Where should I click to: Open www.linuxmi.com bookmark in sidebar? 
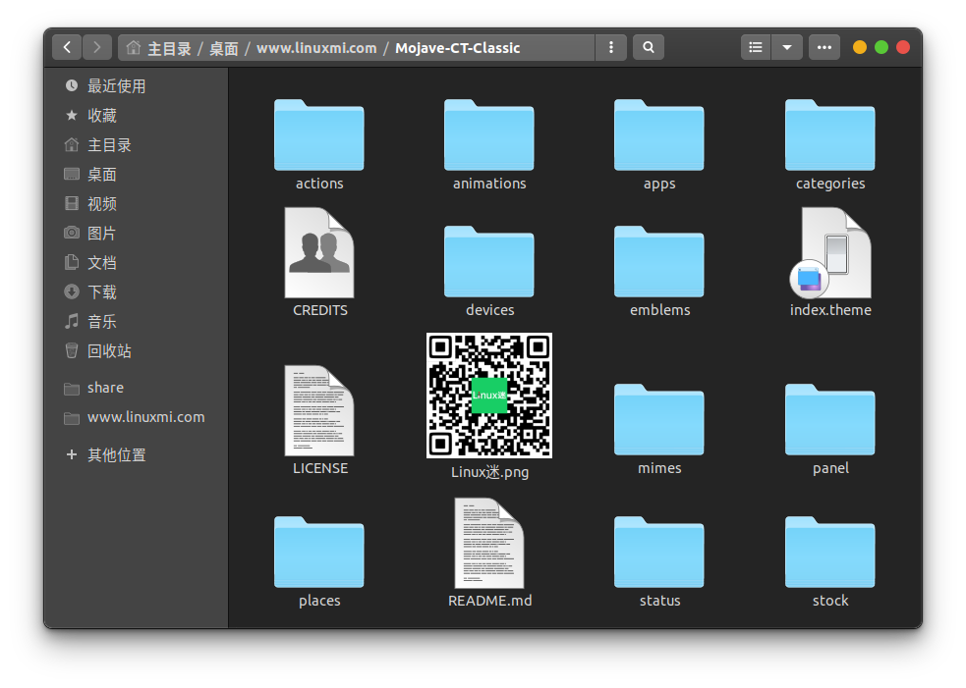pyautogui.click(x=137, y=417)
